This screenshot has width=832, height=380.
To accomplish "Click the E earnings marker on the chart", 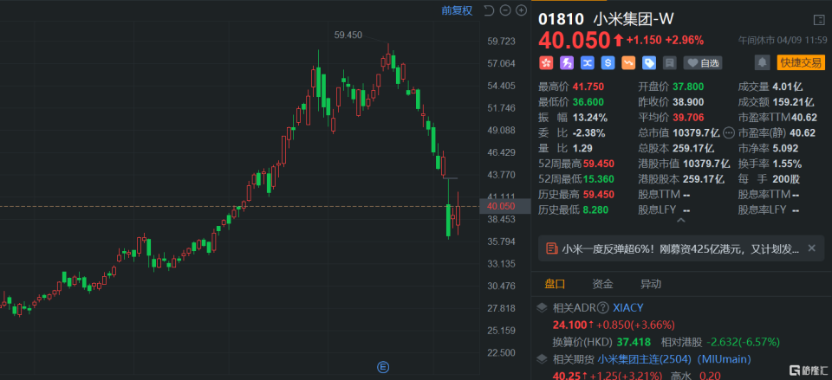I will point(382,367).
